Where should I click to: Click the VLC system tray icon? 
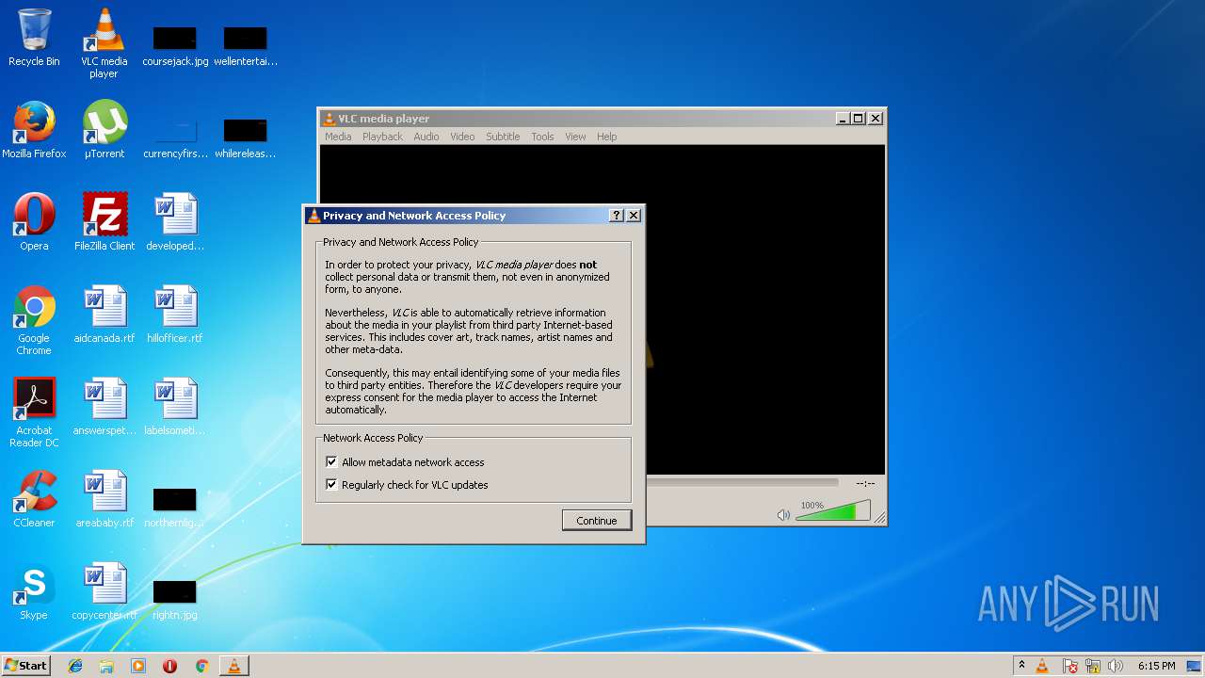[1042, 666]
